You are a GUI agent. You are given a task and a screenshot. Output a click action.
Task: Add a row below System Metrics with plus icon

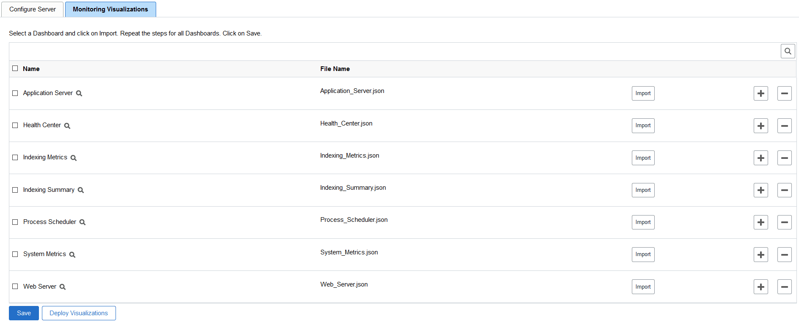pyautogui.click(x=760, y=254)
